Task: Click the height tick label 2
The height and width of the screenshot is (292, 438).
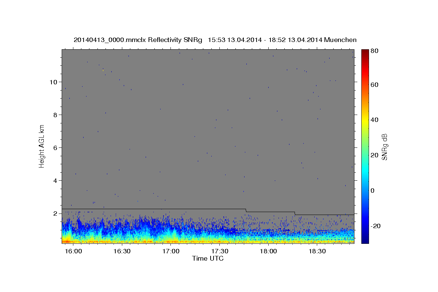Action: 55,214
